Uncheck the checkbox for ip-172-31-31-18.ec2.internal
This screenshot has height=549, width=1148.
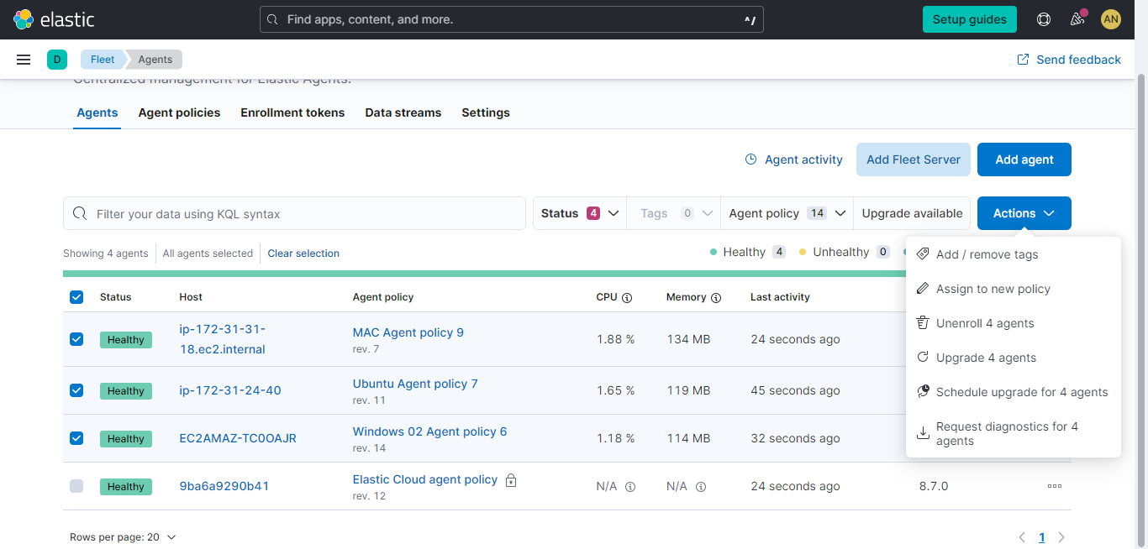point(76,339)
